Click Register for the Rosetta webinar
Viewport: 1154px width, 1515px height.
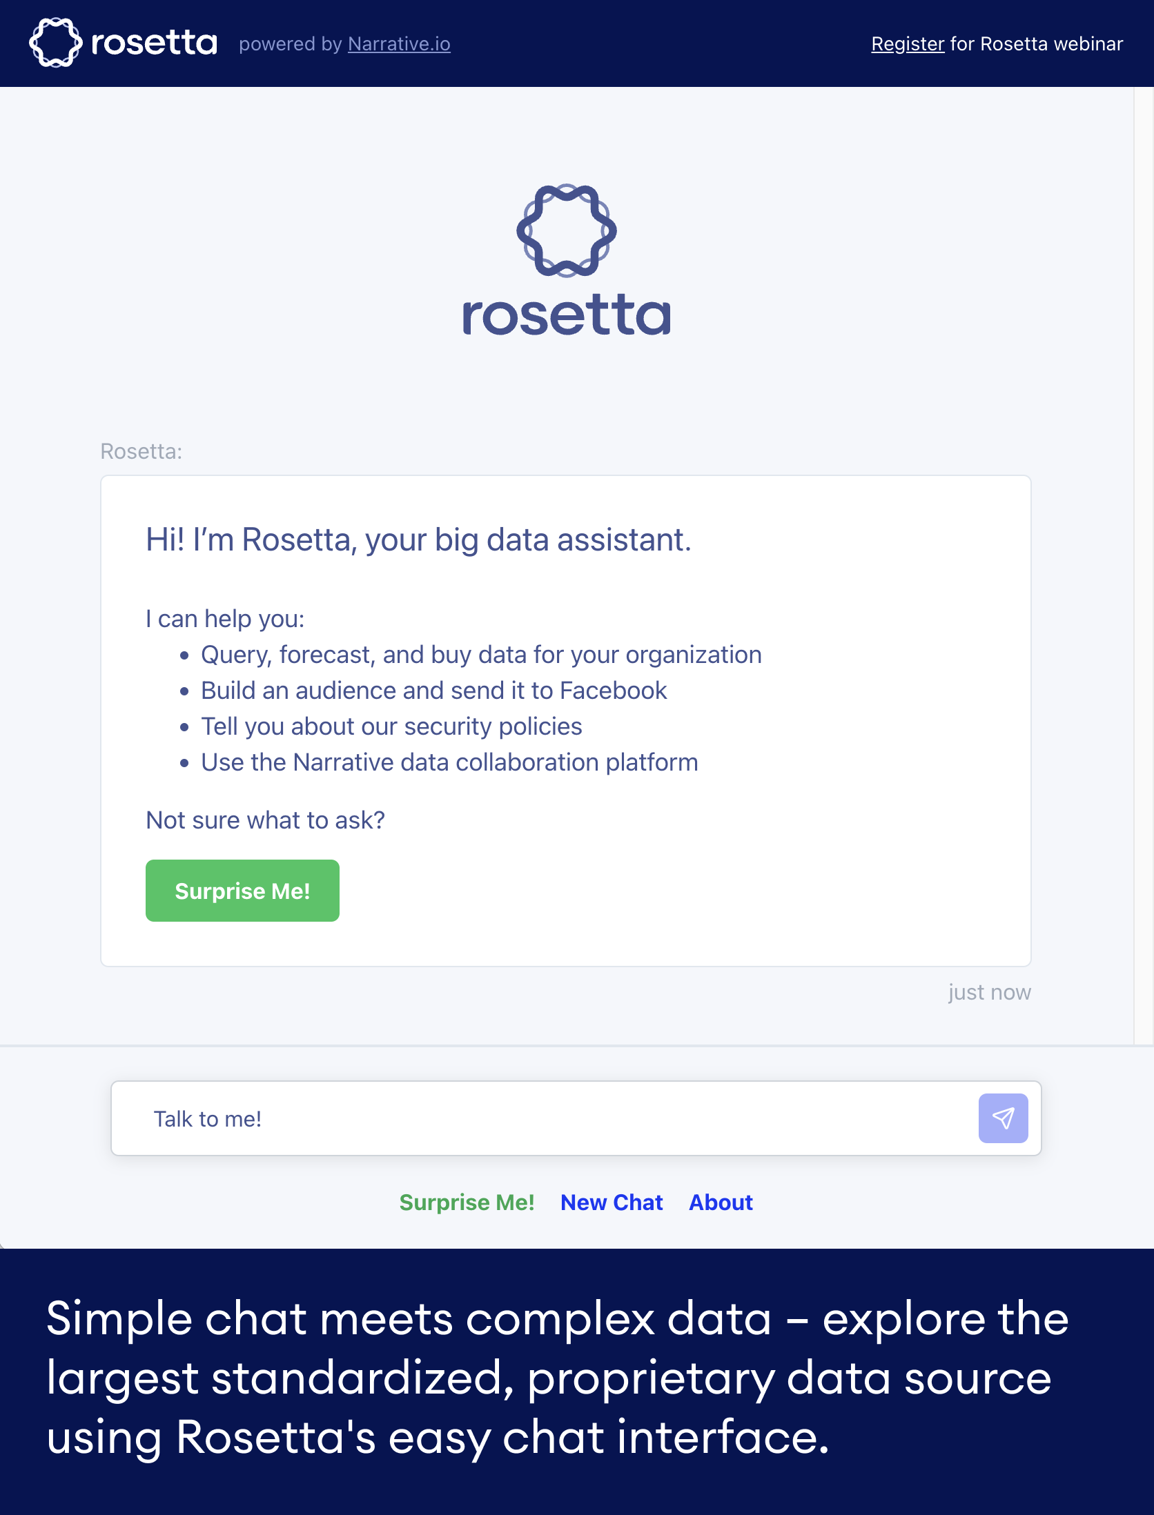coord(908,43)
